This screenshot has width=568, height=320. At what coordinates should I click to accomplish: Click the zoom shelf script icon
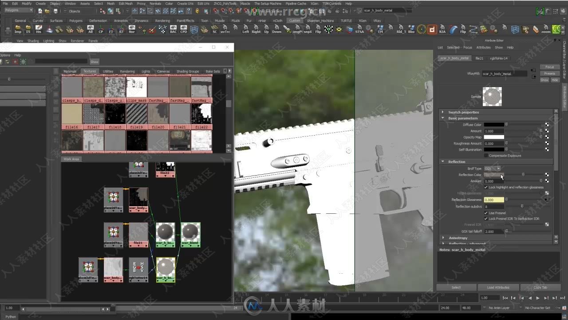click(546, 29)
